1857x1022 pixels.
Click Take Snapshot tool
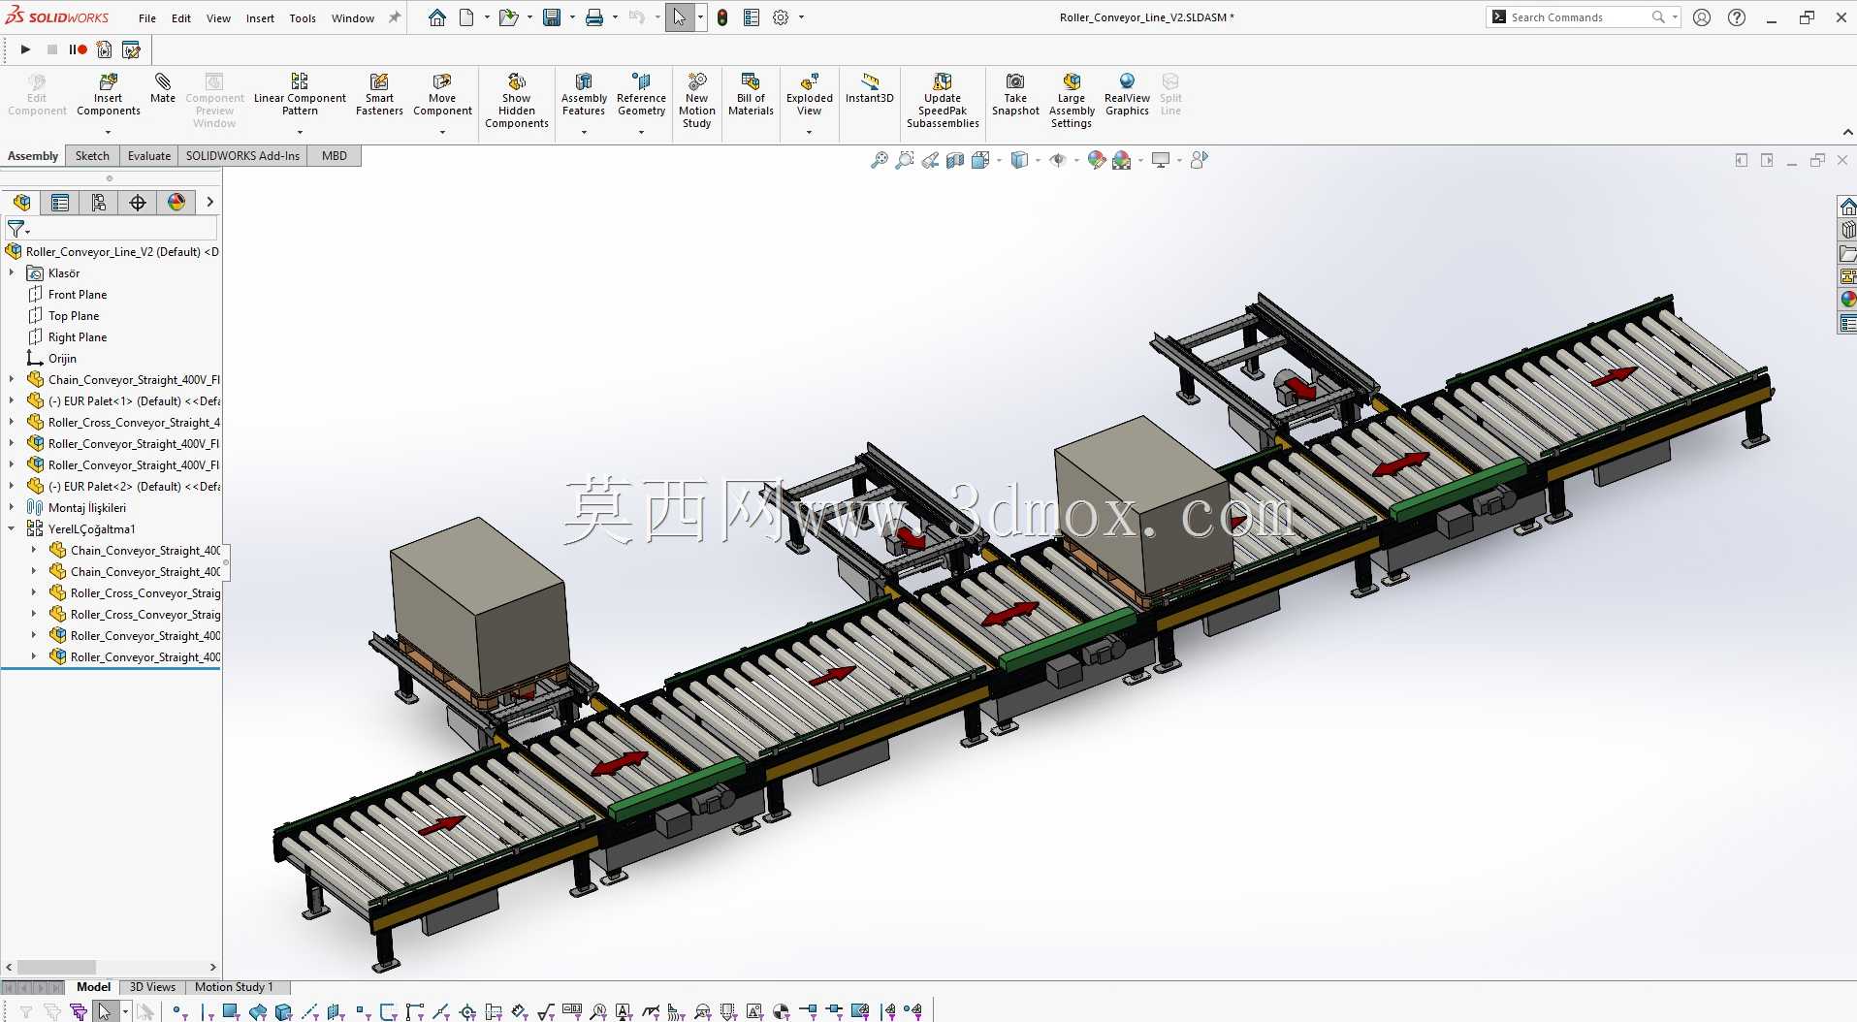(x=1015, y=95)
